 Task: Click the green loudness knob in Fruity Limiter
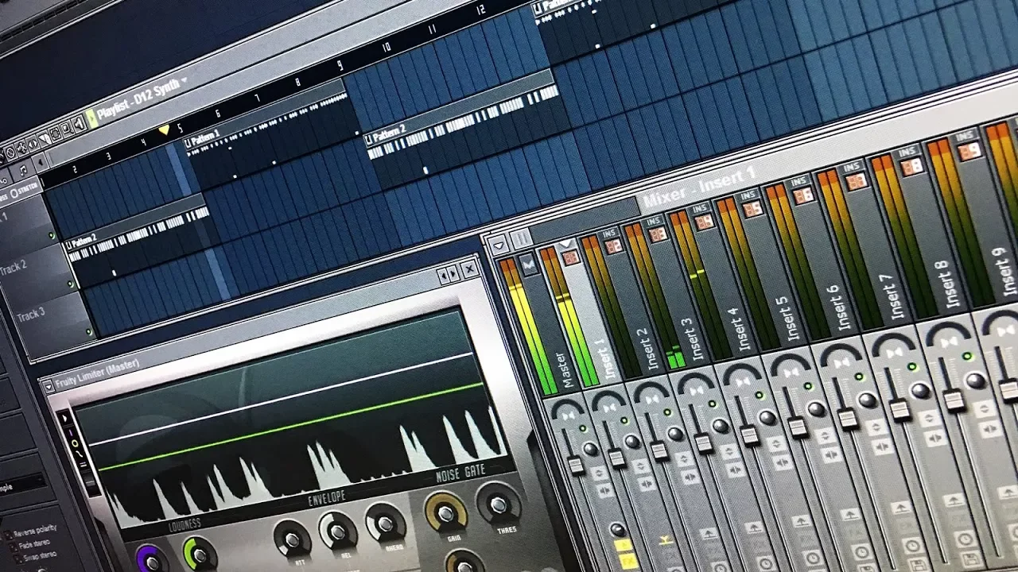[200, 555]
